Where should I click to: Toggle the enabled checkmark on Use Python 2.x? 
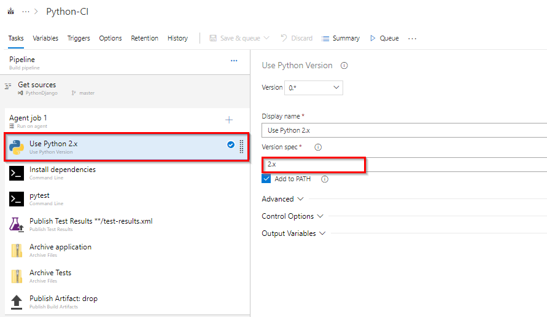click(x=231, y=144)
